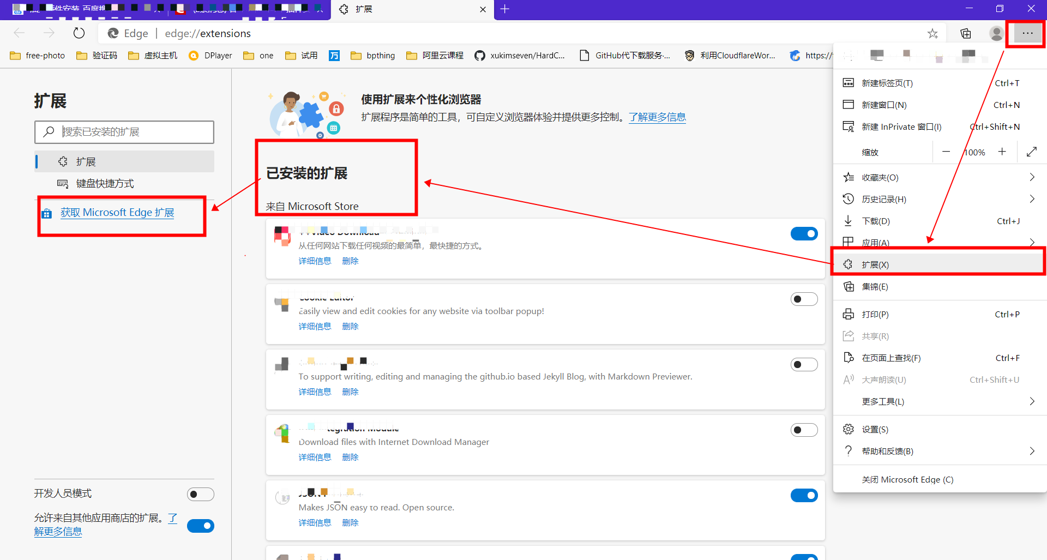Enable the Internet Download Manager extension toggle
1047x560 pixels.
tap(804, 430)
